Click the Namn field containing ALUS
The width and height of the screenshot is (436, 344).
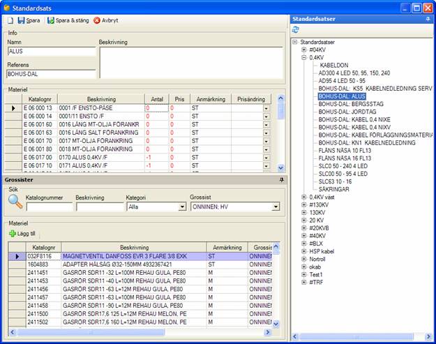52,52
